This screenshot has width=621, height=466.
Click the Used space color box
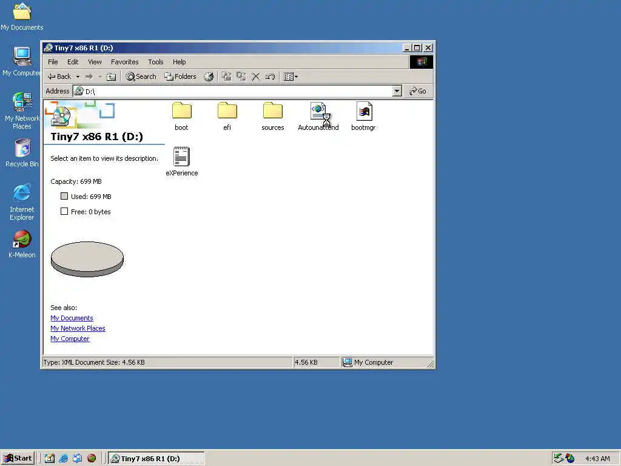pos(64,196)
